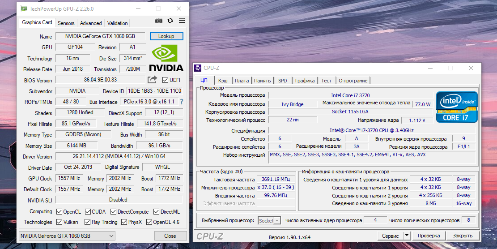This screenshot has height=249, width=497.
Task: Open the Память tab in CPU-Z
Action: coord(263,81)
